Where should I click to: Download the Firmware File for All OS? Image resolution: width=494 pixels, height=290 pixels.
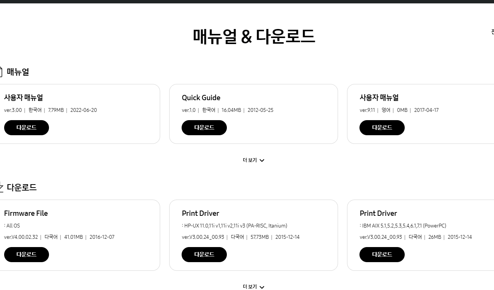pos(26,254)
